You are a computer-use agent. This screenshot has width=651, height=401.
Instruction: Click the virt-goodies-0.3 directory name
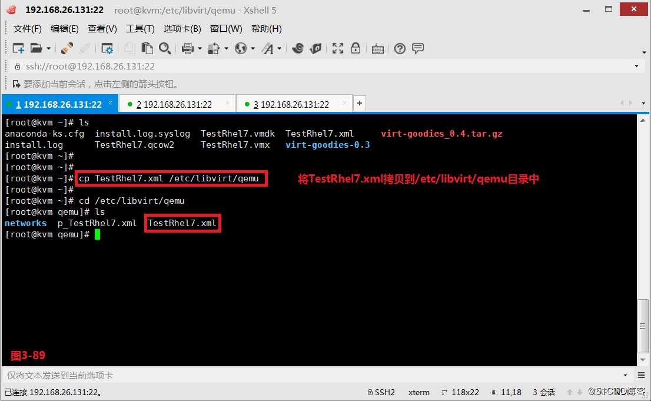pyautogui.click(x=328, y=145)
